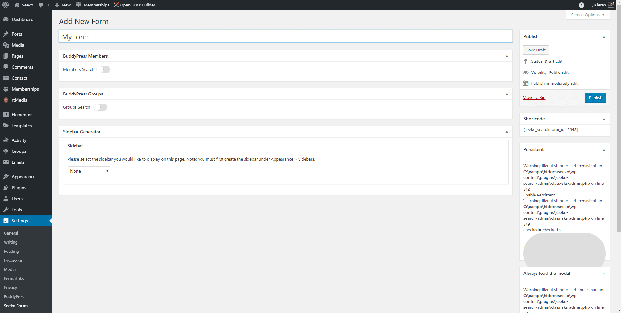Open Reading settings submenu item
Image resolution: width=621 pixels, height=313 pixels.
pyautogui.click(x=11, y=251)
